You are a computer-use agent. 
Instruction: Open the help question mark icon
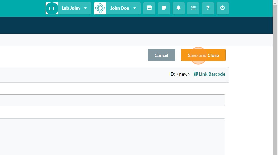coord(208,8)
